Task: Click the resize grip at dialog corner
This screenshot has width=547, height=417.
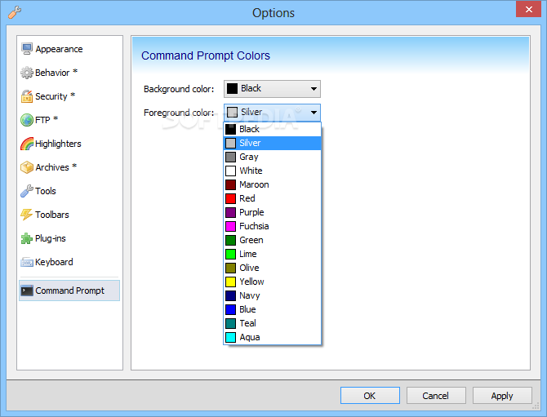Action: (x=536, y=406)
